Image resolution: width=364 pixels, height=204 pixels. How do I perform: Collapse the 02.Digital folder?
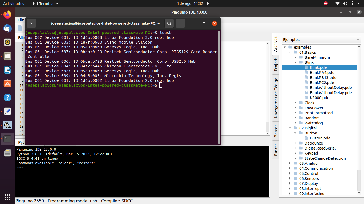[x=290, y=128]
